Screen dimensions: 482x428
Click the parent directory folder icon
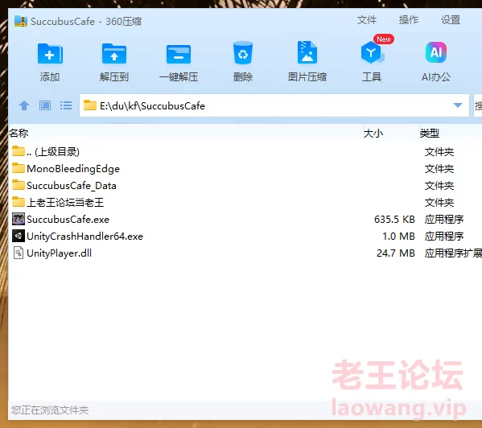[x=19, y=151]
